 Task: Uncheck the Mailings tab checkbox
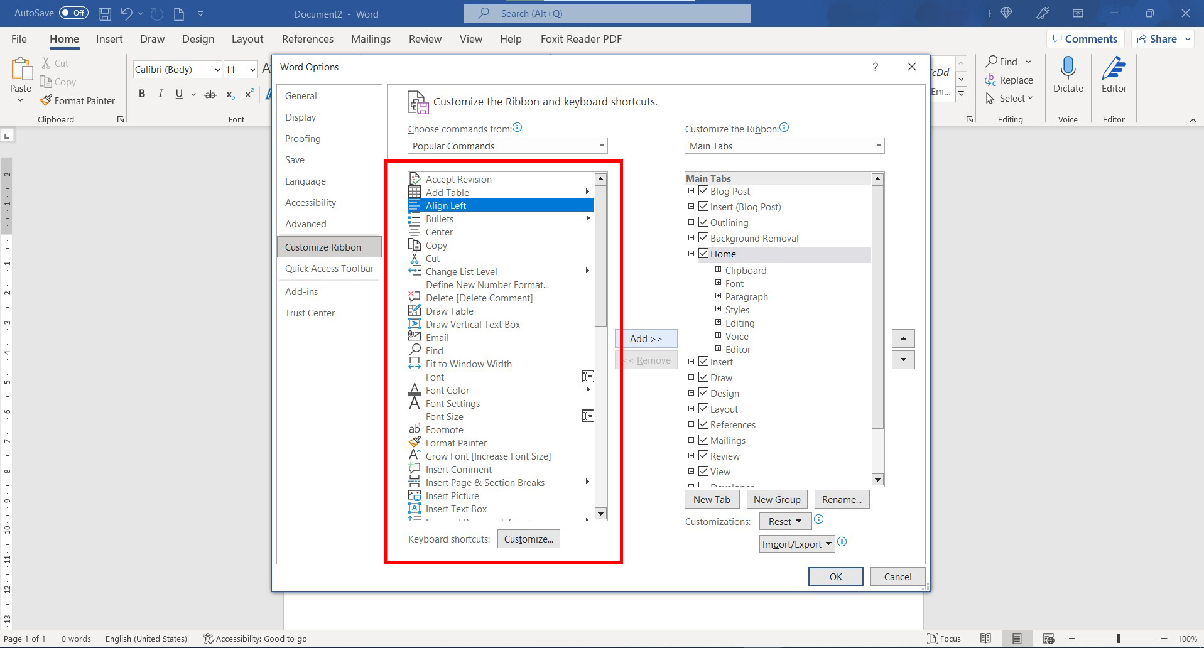(x=703, y=440)
